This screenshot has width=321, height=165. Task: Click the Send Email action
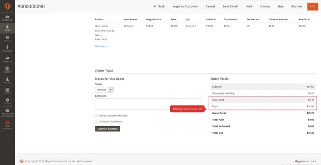[x=230, y=6]
